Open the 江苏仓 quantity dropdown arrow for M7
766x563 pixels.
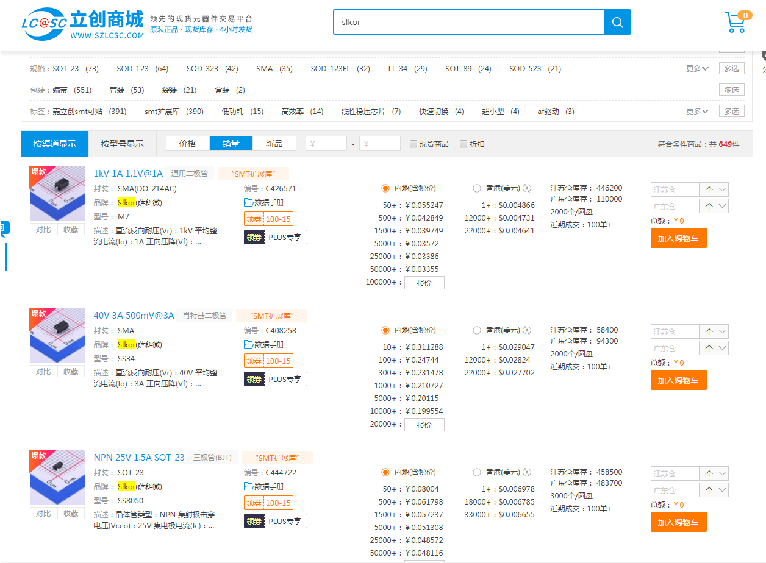(722, 189)
